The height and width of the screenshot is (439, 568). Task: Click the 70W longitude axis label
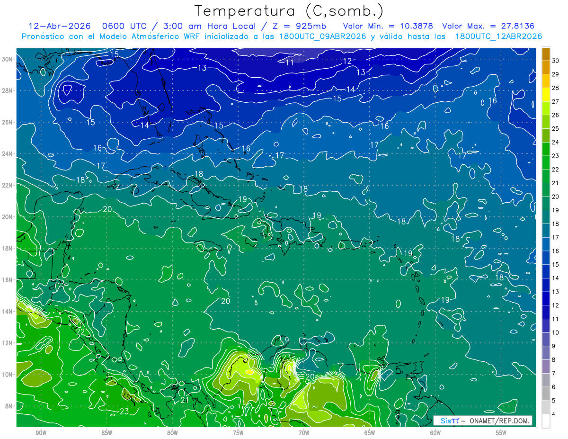[x=303, y=433]
